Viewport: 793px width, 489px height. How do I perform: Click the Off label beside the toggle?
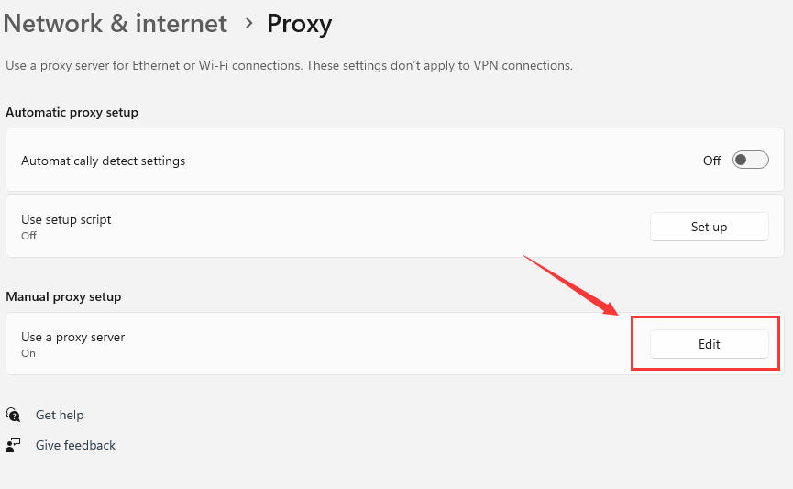(711, 161)
